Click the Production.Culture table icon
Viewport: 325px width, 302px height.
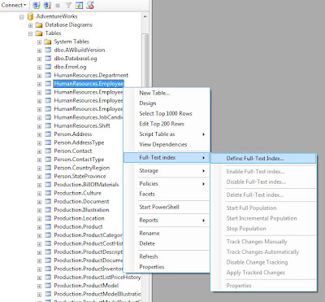(48, 193)
